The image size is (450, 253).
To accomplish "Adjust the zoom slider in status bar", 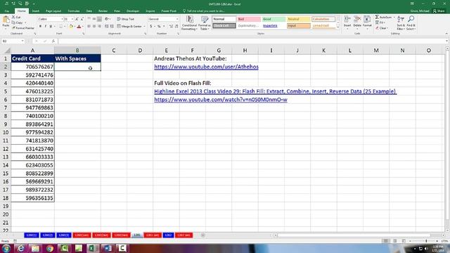I will [x=426, y=241].
